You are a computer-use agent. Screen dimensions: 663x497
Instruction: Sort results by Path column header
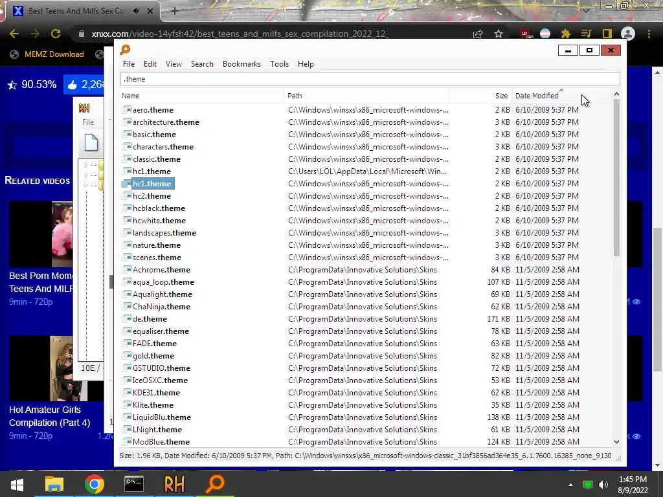[366, 96]
